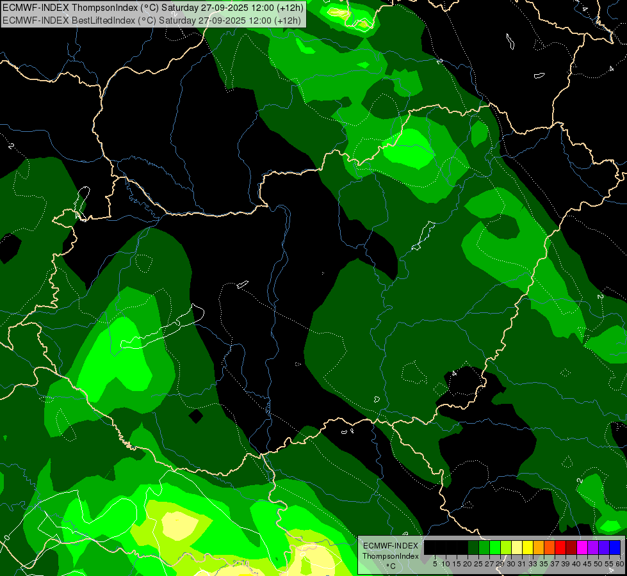This screenshot has height=576, width=627.
Task: Select the bright green legend swatch (27-29)
Action: (x=494, y=547)
